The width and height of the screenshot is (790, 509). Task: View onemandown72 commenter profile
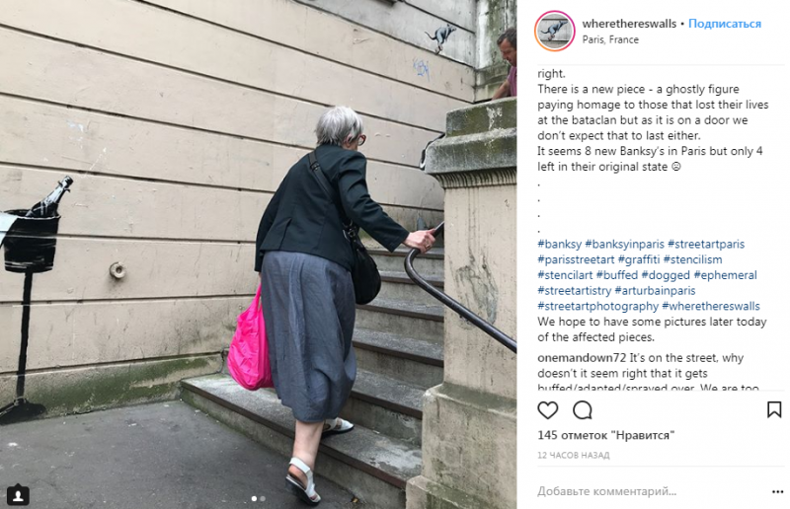click(582, 358)
